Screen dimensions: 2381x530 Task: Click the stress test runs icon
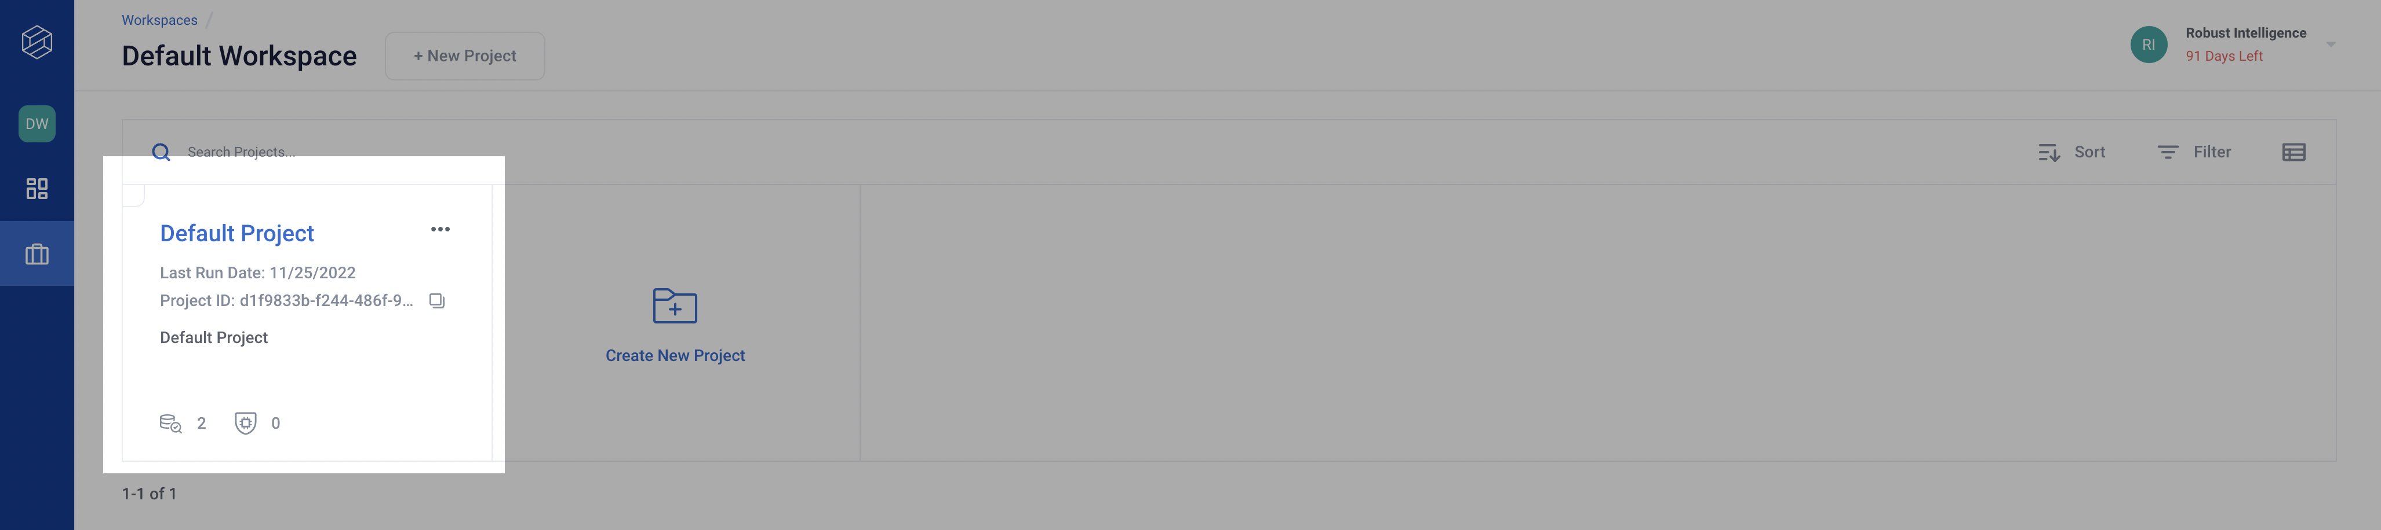[x=171, y=424]
